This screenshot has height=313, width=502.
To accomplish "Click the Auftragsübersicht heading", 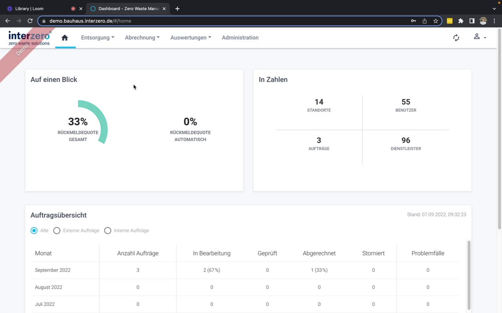I will coord(58,215).
